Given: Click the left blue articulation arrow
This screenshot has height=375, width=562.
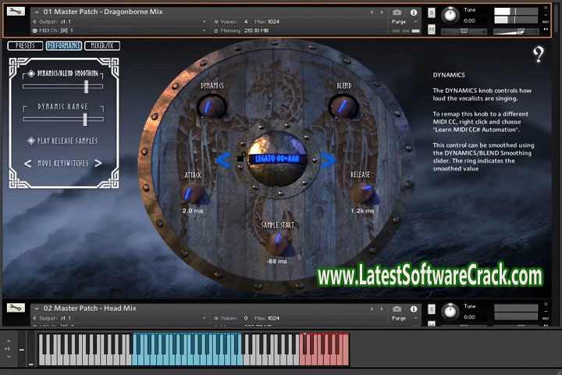Looking at the screenshot, I should tap(223, 160).
